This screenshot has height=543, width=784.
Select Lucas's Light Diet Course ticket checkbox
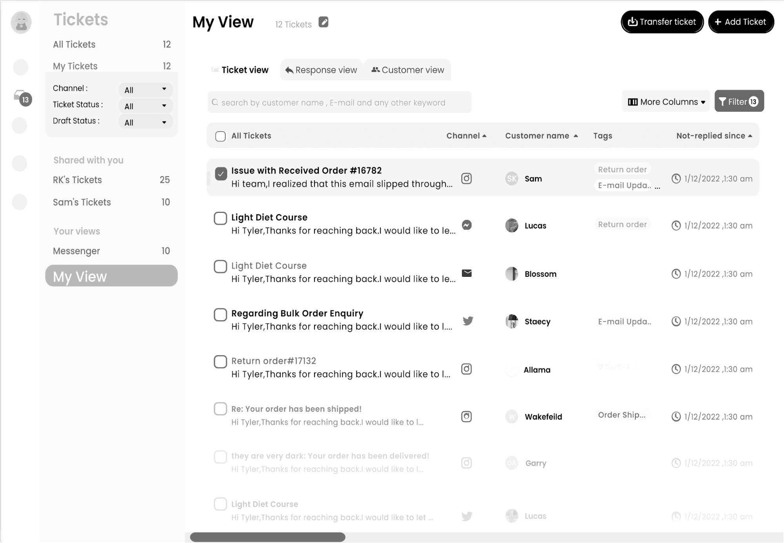(x=220, y=218)
